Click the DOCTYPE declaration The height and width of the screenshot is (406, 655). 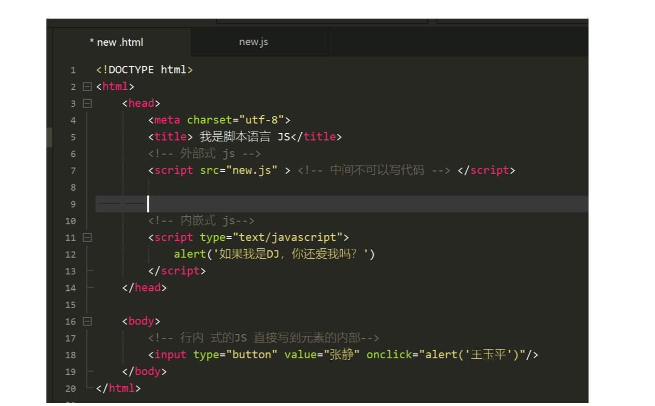click(143, 70)
